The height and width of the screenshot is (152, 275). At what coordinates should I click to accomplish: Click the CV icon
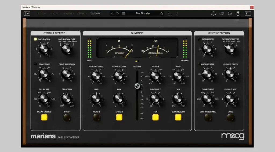click(222, 13)
